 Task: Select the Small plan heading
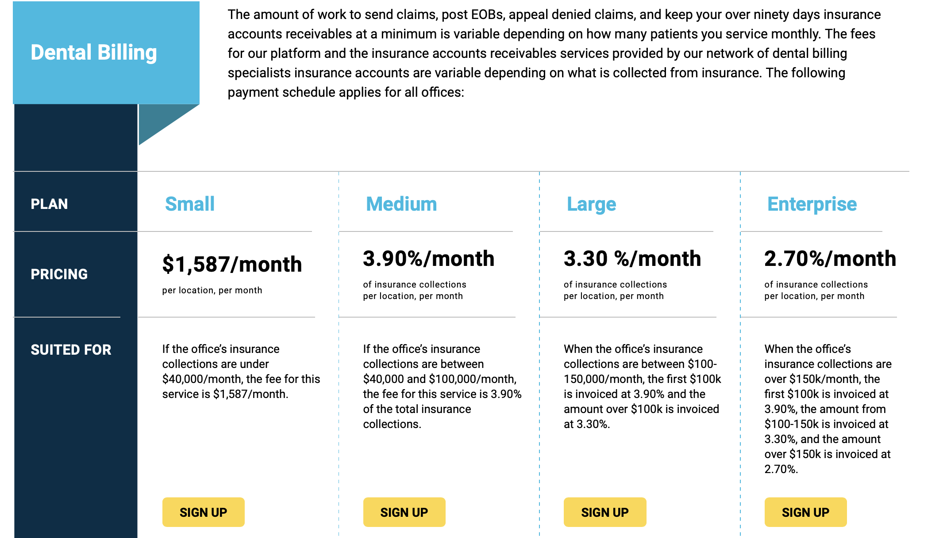pos(189,204)
